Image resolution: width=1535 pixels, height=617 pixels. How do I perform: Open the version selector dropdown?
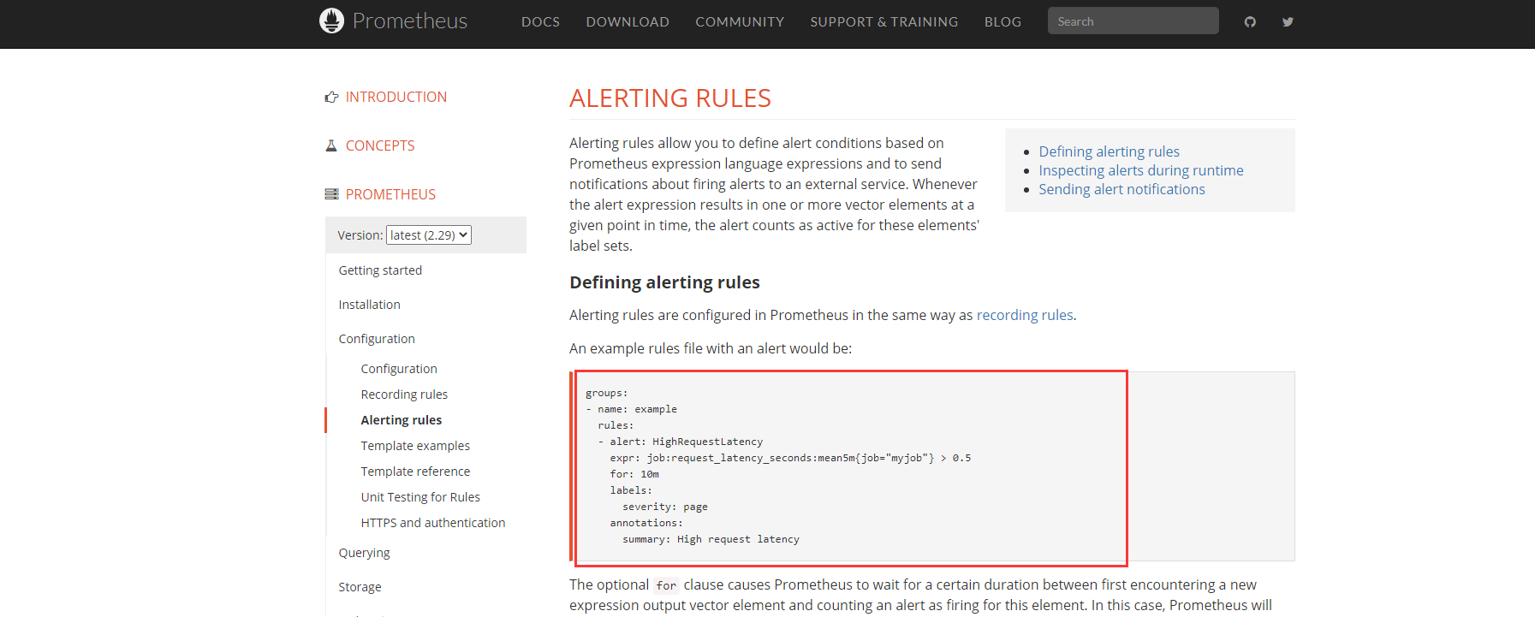[x=429, y=235]
